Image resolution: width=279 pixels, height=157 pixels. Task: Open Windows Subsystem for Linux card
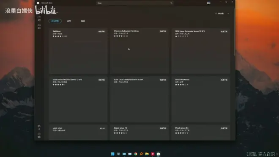[139, 51]
